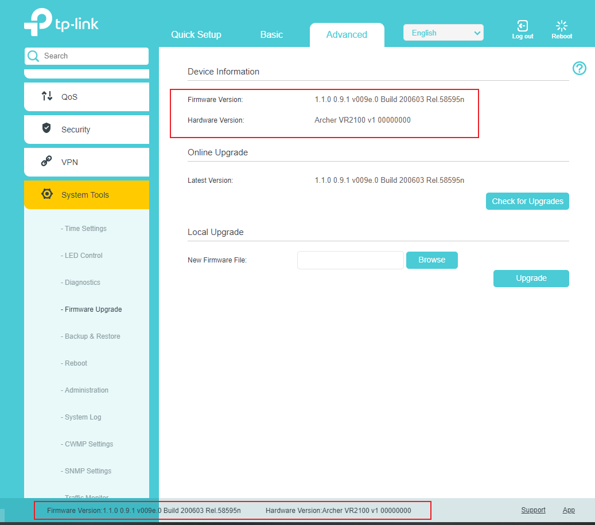Open LED Control submenu item
Screen dimensions: 595x525
[81, 256]
